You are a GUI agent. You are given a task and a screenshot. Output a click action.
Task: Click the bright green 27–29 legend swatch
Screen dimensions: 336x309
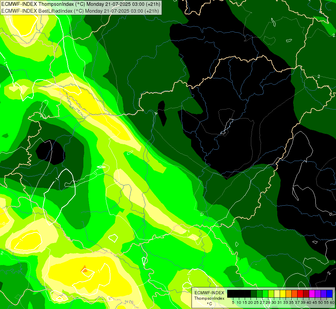[x=265, y=294]
